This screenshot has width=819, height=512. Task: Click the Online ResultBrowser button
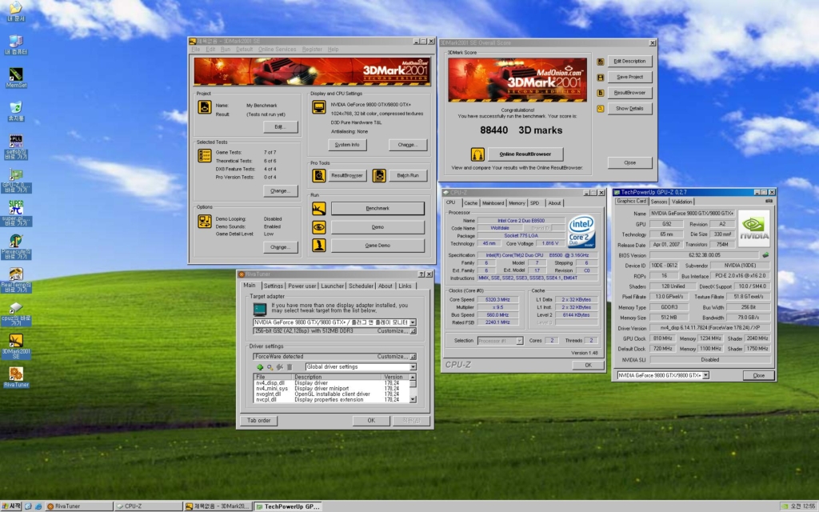point(525,154)
